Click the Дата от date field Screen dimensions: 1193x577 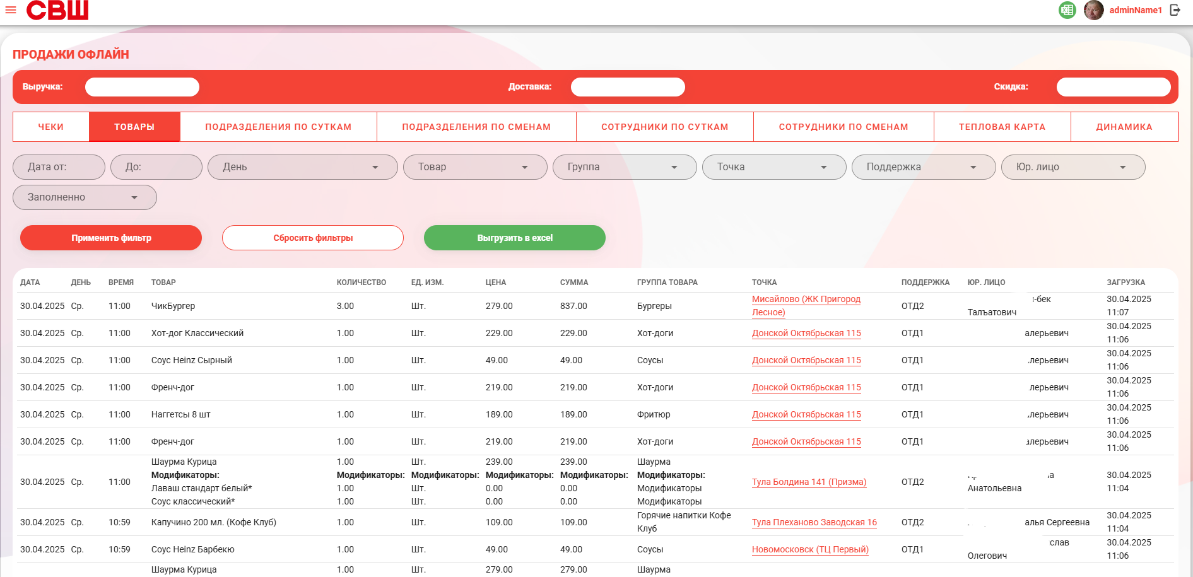pos(59,167)
